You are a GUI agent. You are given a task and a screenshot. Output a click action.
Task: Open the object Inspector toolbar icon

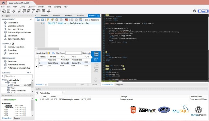coord(14,11)
